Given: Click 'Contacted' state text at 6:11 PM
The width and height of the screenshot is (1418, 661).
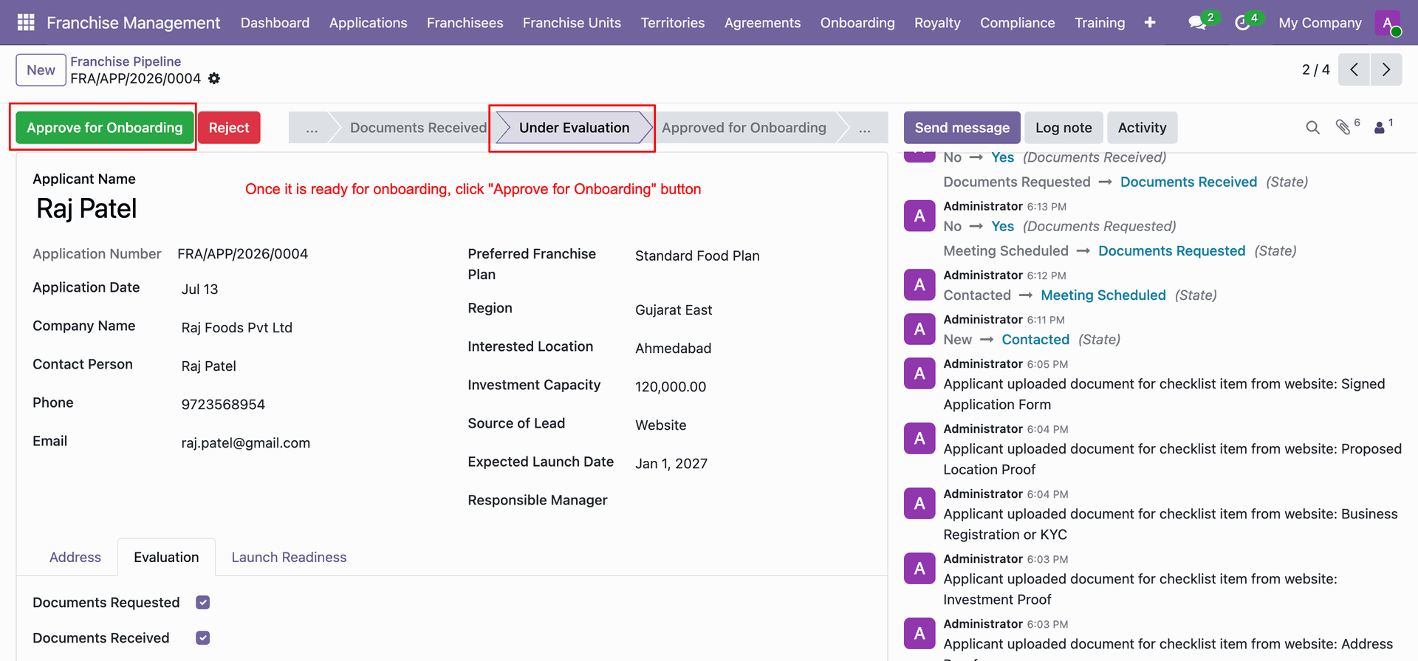Looking at the screenshot, I should coord(1035,340).
